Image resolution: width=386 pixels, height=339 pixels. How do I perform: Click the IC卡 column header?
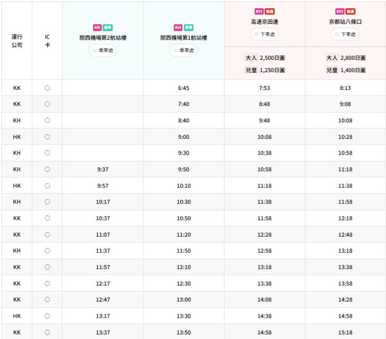coord(47,41)
